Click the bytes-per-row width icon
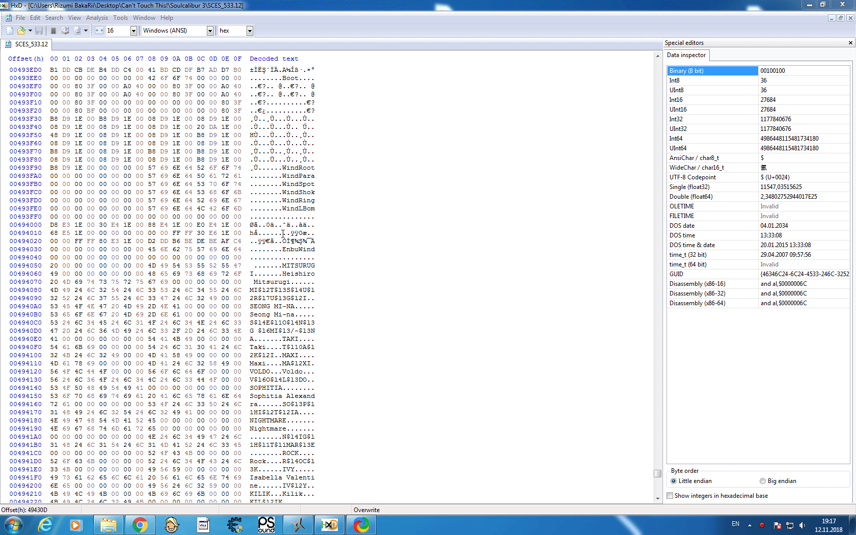The image size is (856, 535). [99, 31]
